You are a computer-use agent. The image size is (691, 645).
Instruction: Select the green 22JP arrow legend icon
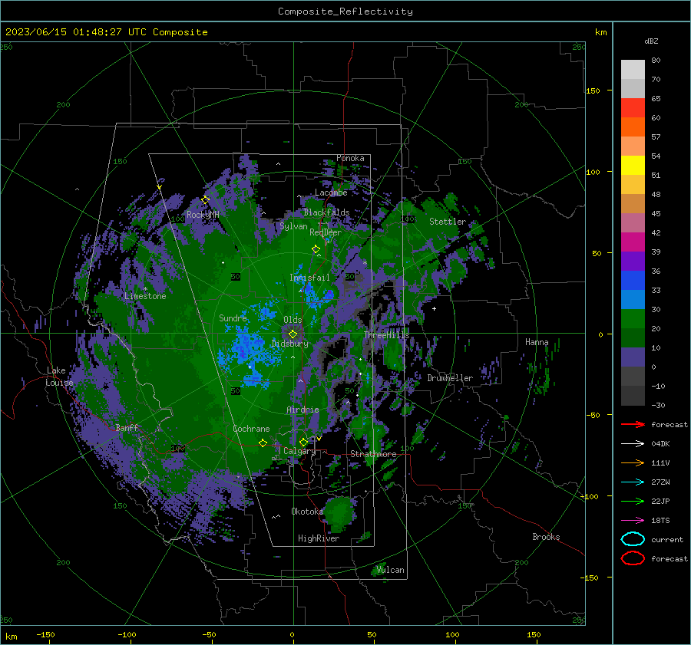tap(633, 501)
